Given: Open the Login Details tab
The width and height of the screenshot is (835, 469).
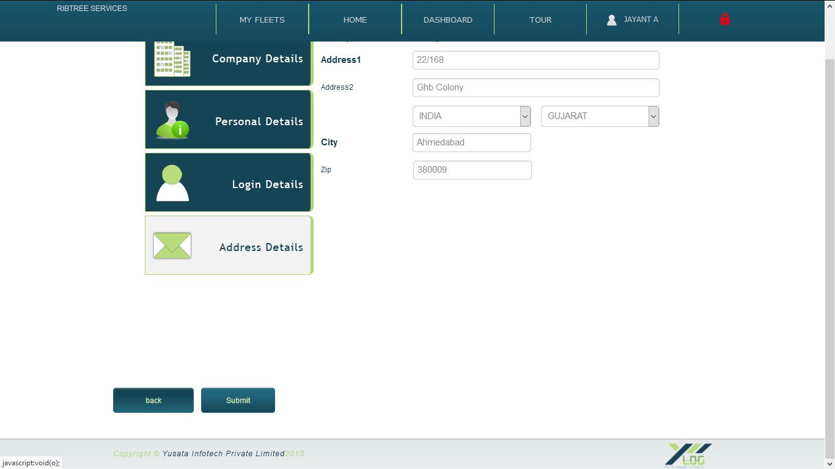Looking at the screenshot, I should coord(229,183).
